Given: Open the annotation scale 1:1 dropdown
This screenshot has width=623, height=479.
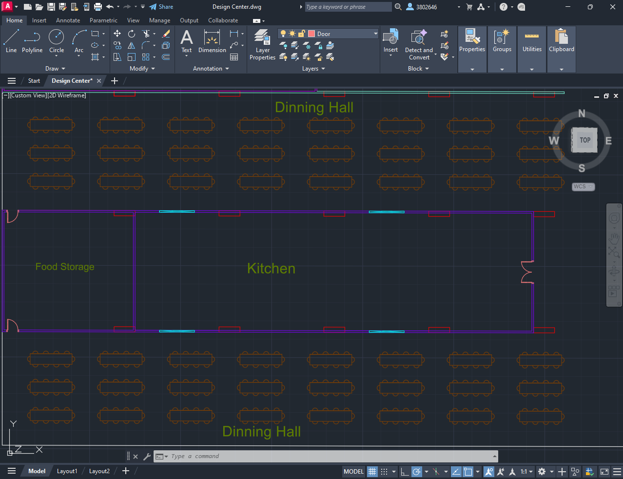Looking at the screenshot, I should [526, 471].
